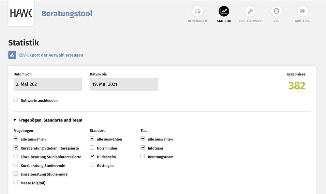Click the Abmelden logout icon
Image resolution: width=326 pixels, height=194 pixels.
point(303,11)
